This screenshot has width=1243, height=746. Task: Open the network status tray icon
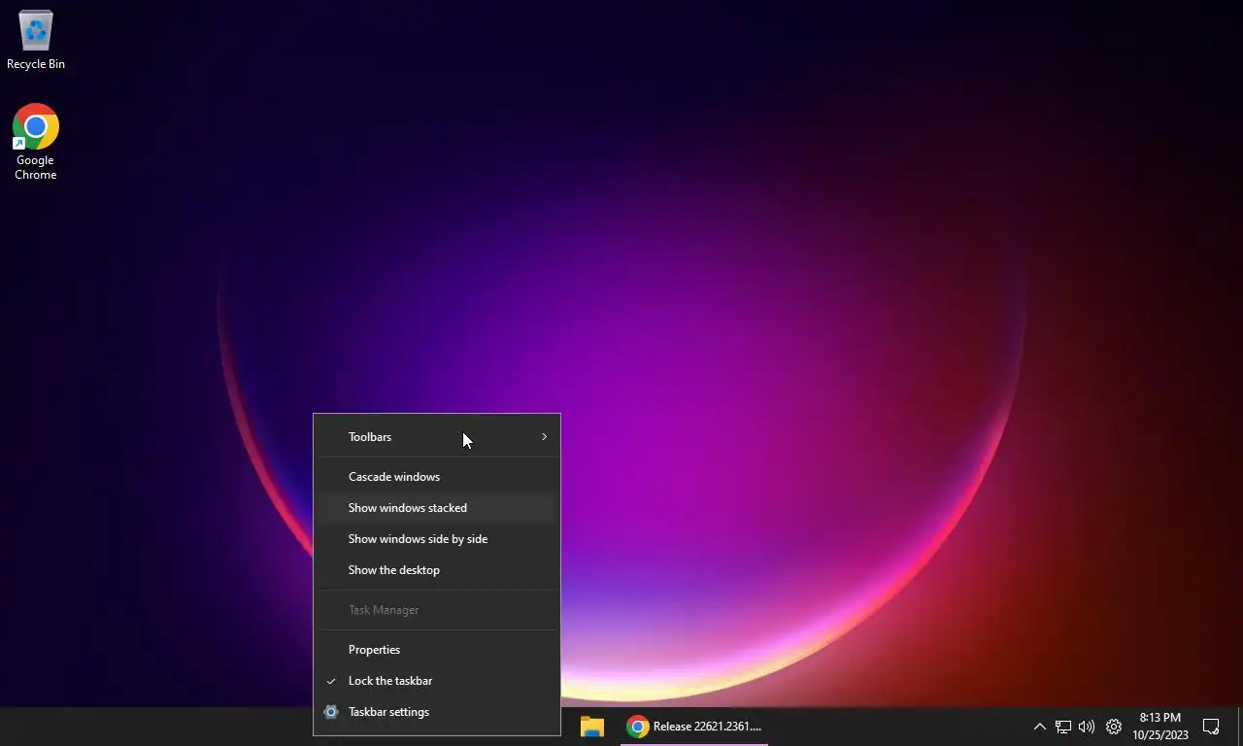pyautogui.click(x=1063, y=727)
